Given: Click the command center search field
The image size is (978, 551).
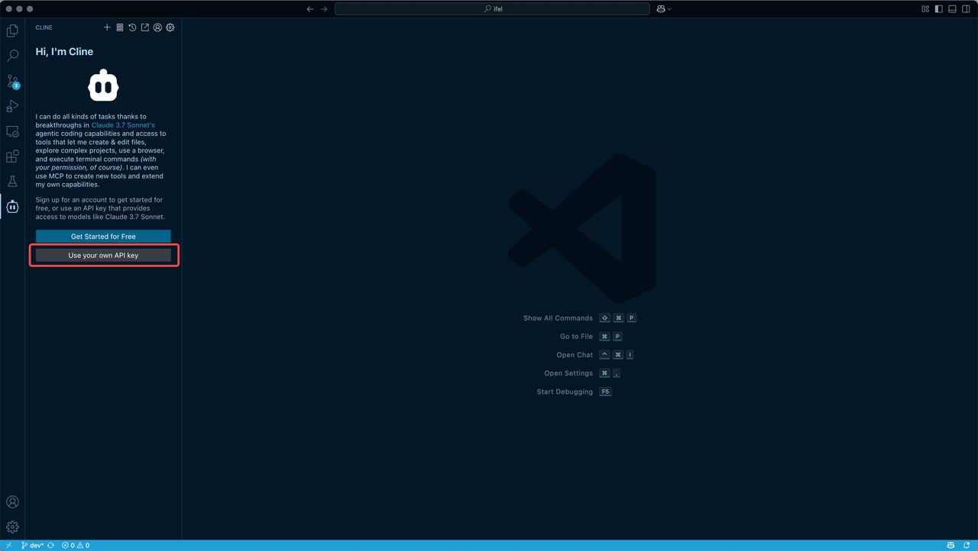Looking at the screenshot, I should pyautogui.click(x=493, y=9).
